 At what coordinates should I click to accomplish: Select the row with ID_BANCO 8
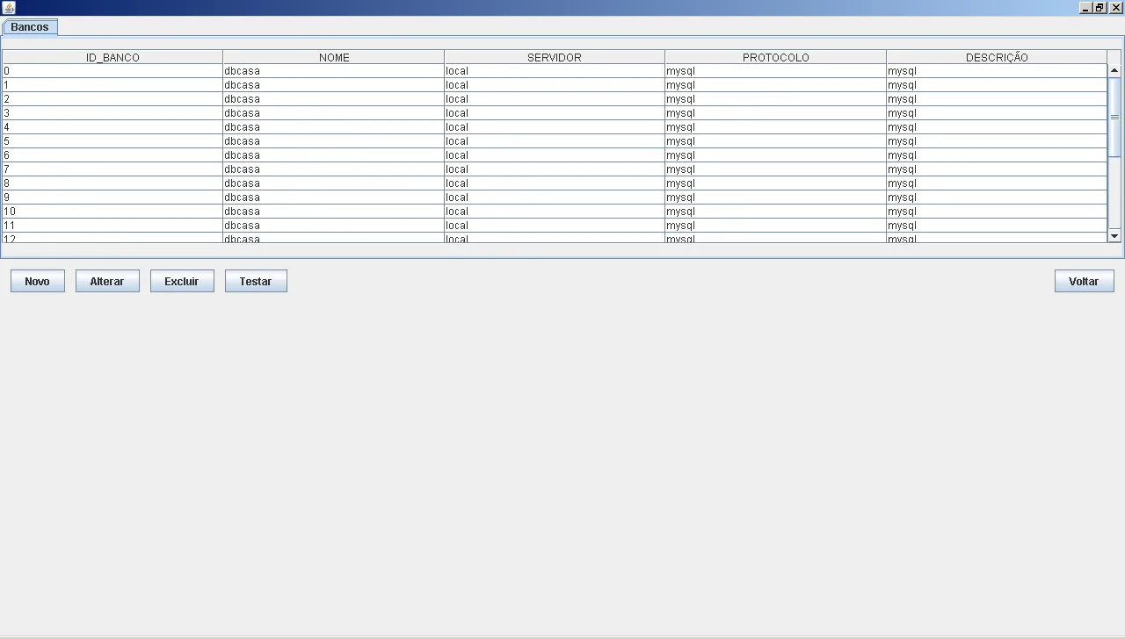pyautogui.click(x=555, y=183)
